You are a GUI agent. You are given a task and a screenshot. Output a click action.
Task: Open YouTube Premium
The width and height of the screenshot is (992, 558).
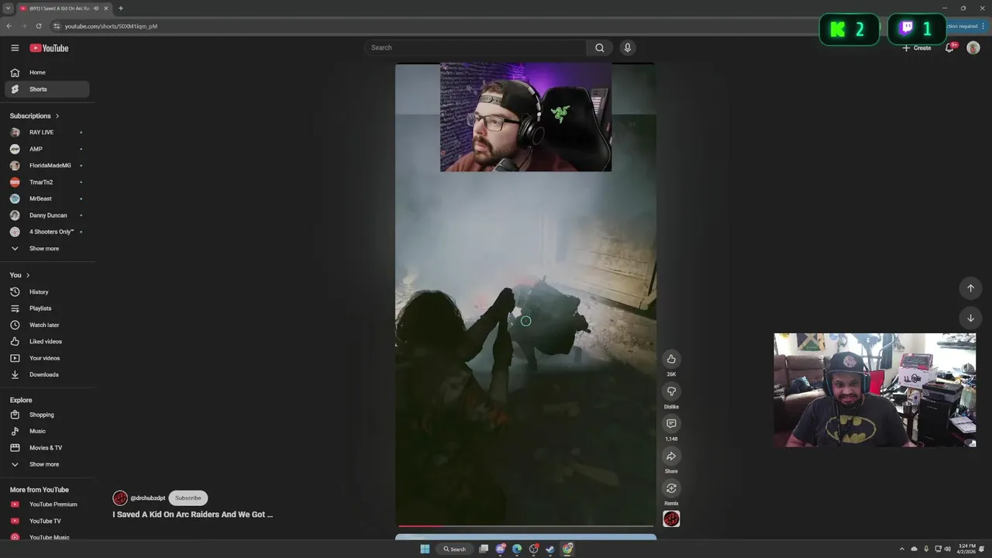[x=47, y=505]
